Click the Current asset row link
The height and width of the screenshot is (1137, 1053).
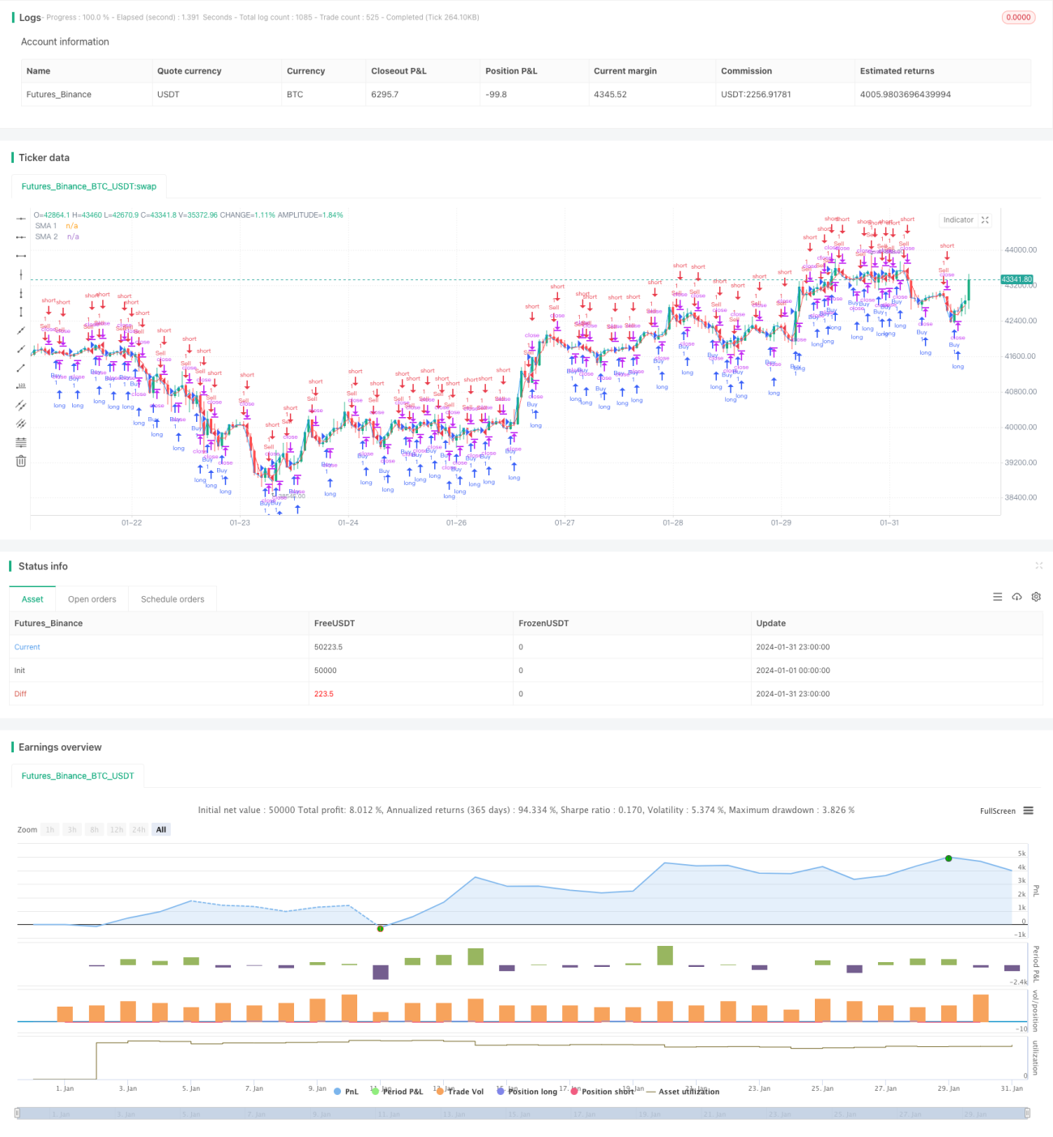pyautogui.click(x=27, y=647)
